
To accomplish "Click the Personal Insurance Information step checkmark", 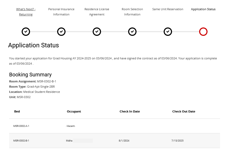I will coord(61,32).
